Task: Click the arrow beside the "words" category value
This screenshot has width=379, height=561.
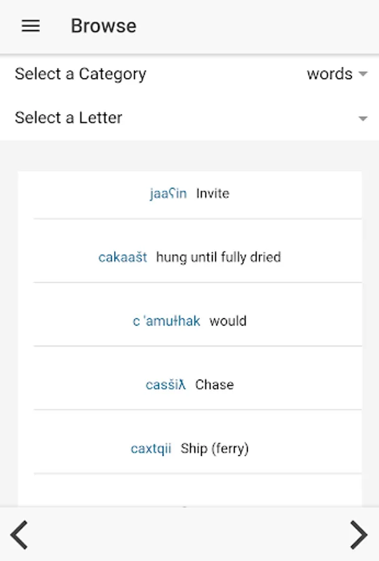Action: point(363,74)
